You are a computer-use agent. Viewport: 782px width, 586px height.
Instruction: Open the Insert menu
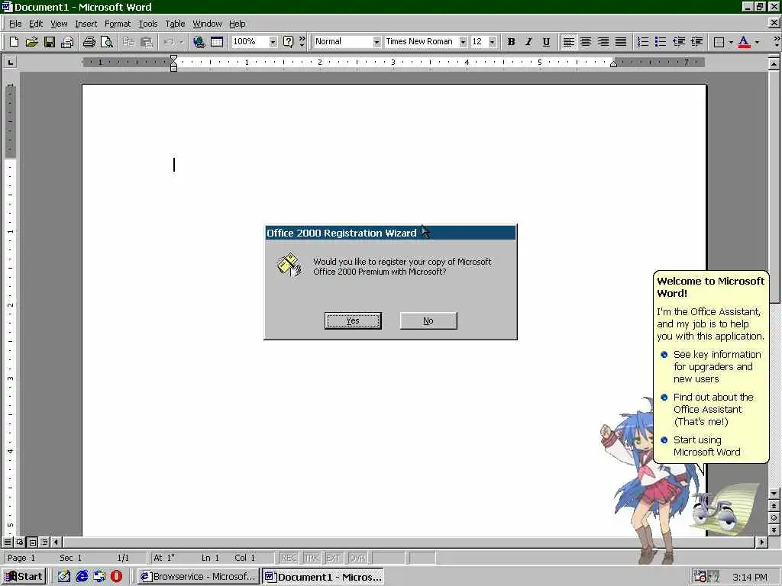86,24
